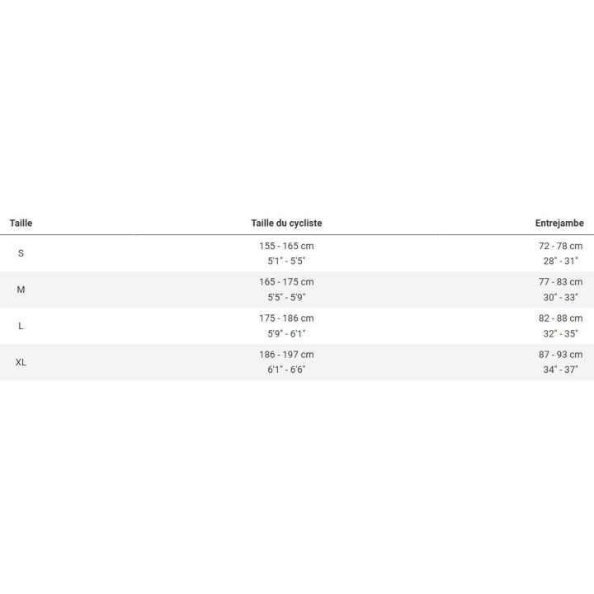The width and height of the screenshot is (594, 594).
Task: Click the "155 - 165 cm" rider height
Action: [286, 246]
